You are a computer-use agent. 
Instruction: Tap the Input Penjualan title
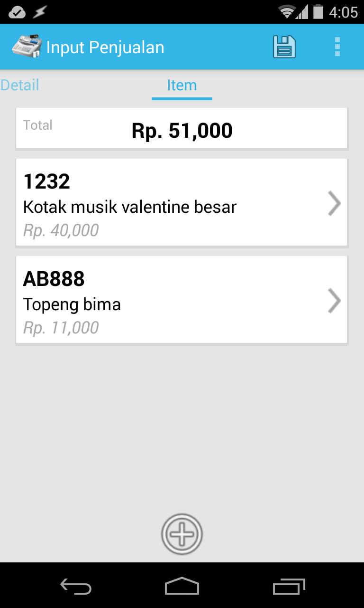105,47
